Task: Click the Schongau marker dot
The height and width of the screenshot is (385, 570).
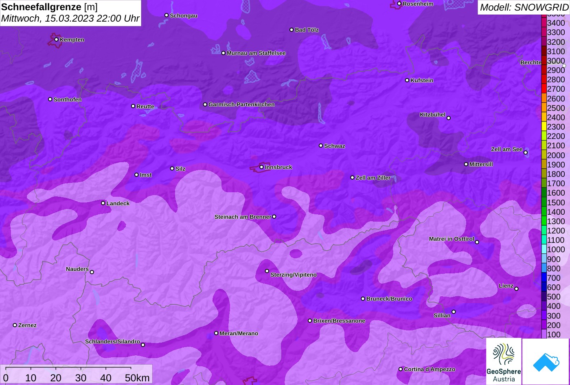Action: (x=166, y=15)
